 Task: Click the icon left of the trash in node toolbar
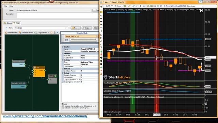click(x=51, y=32)
